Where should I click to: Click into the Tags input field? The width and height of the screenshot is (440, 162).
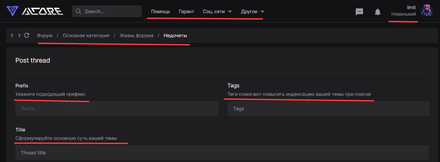[x=328, y=108]
